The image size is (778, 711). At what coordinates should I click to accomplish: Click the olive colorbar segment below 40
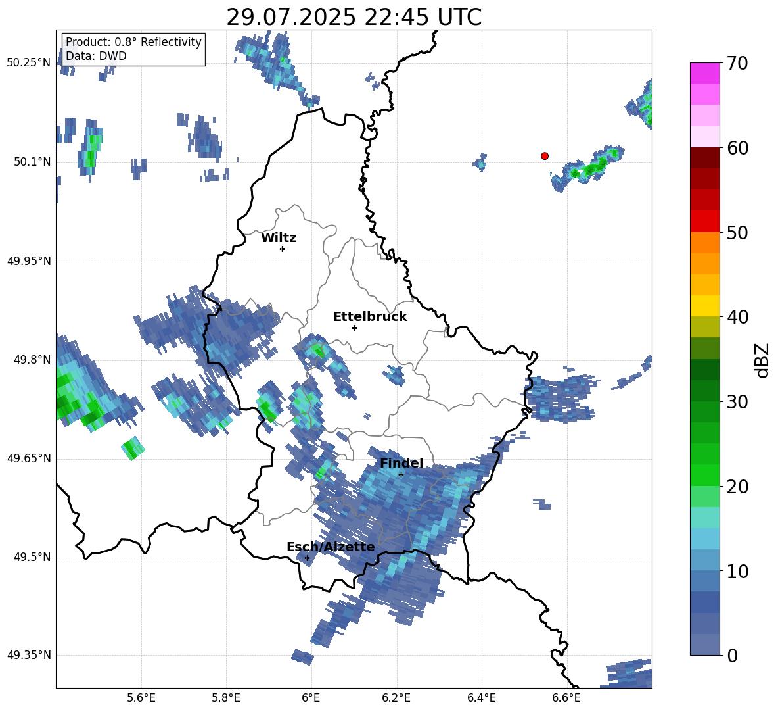(704, 327)
